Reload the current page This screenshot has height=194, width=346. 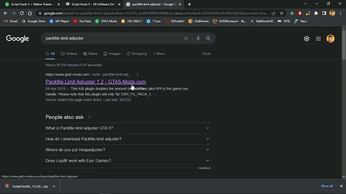click(22, 13)
